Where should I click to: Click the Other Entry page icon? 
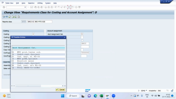19,17
